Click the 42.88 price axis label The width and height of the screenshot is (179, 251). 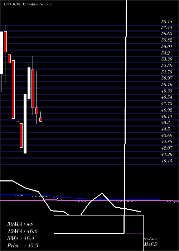[167, 142]
